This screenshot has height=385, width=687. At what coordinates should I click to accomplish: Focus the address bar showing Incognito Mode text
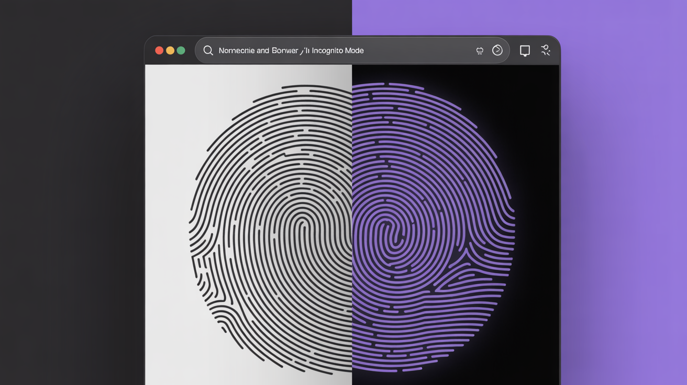click(x=352, y=50)
